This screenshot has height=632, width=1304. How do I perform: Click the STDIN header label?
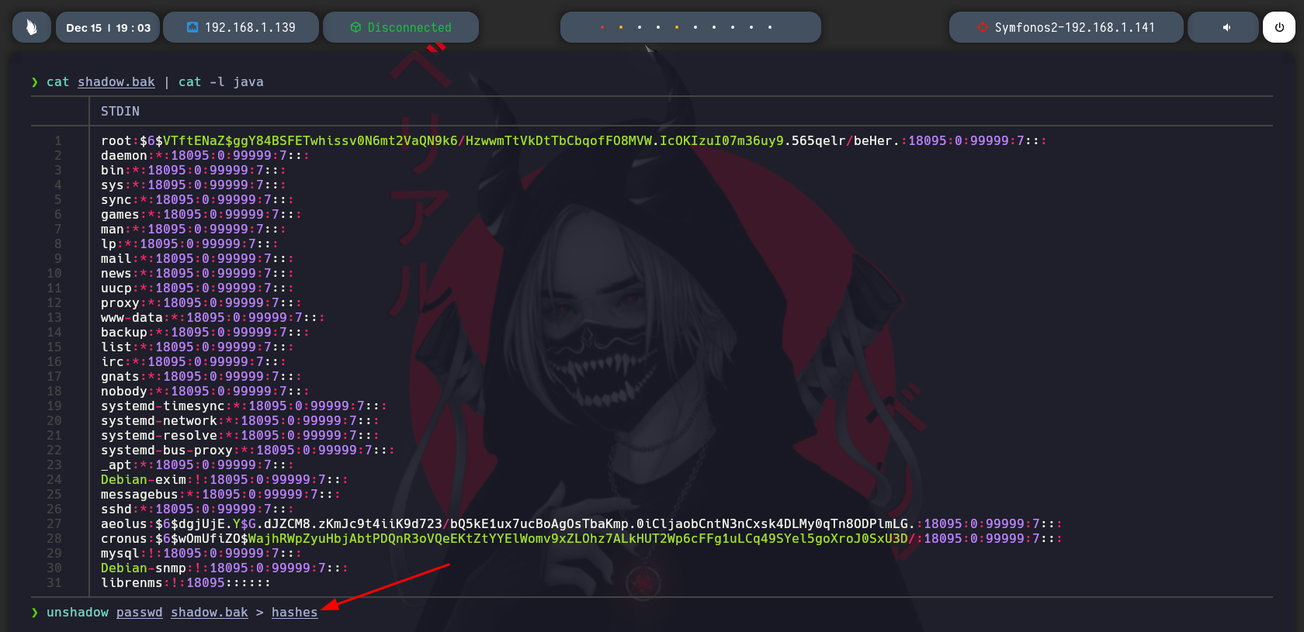pyautogui.click(x=120, y=111)
